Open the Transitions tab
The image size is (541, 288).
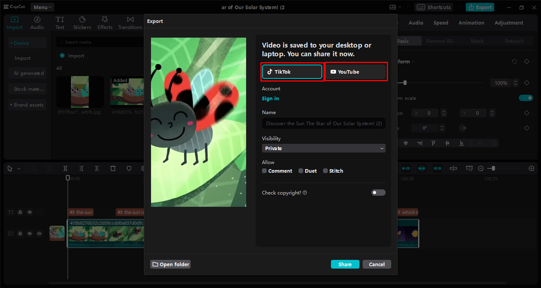click(130, 23)
